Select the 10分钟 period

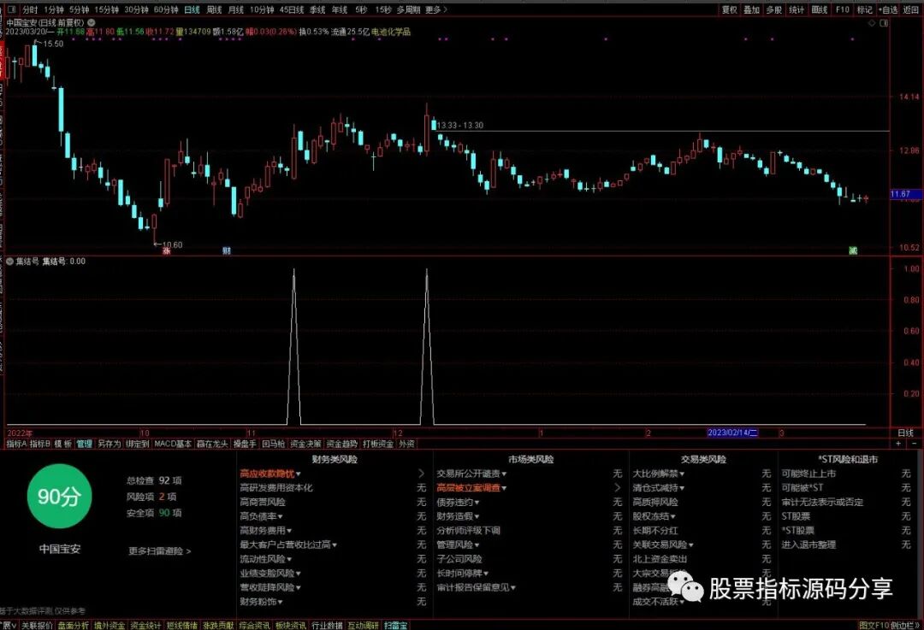262,10
